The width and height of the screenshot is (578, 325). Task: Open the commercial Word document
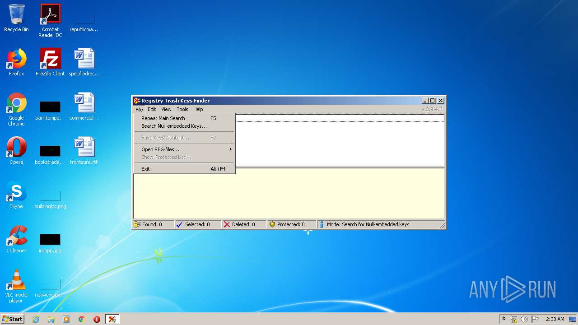(x=84, y=107)
